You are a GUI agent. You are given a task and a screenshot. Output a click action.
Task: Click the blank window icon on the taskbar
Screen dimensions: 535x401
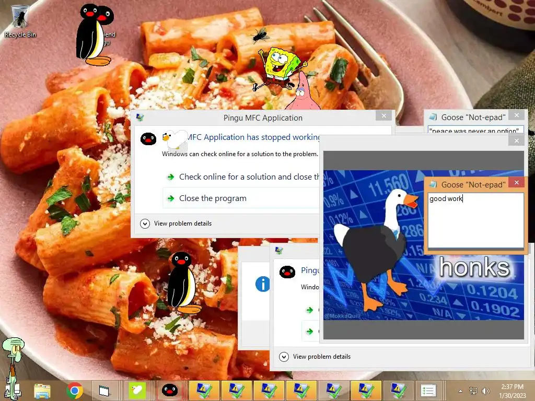coord(104,391)
